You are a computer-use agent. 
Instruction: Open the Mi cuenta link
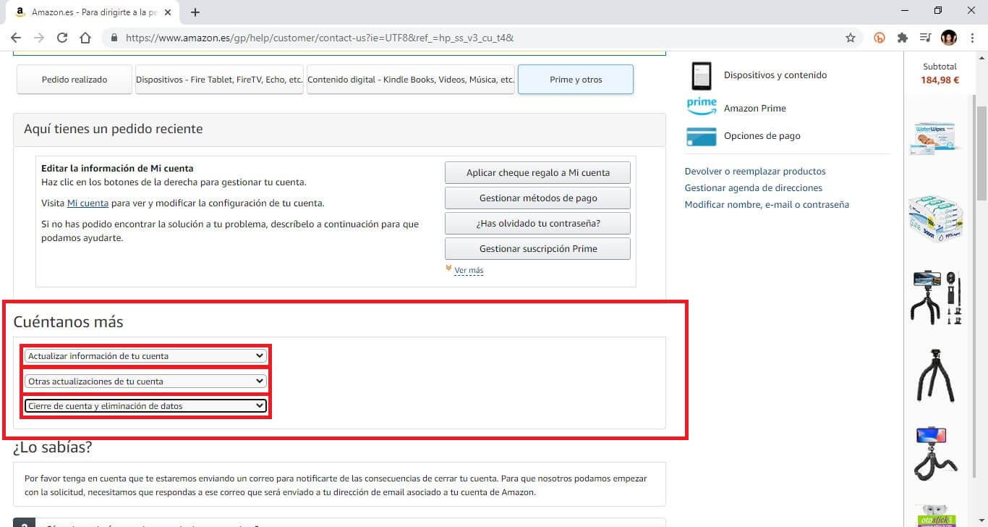pos(88,203)
